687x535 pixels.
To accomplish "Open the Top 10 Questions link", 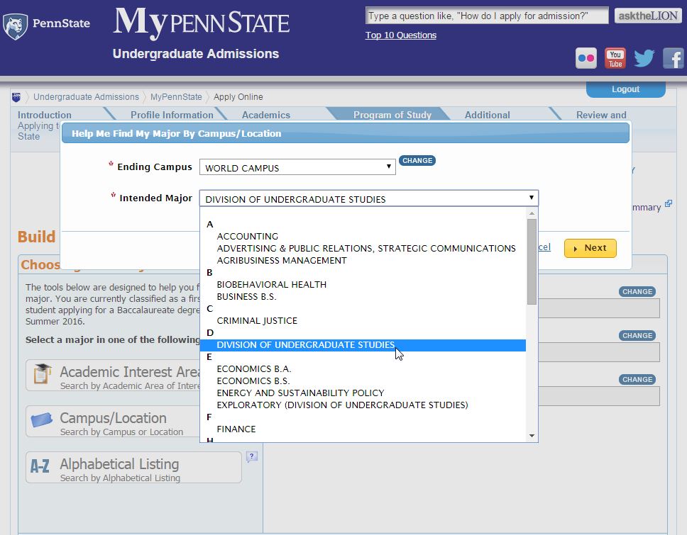I will pyautogui.click(x=401, y=35).
